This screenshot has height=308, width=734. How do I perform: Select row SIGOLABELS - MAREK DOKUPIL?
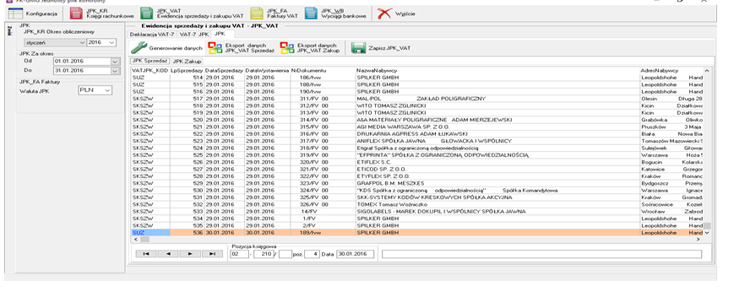(417, 211)
